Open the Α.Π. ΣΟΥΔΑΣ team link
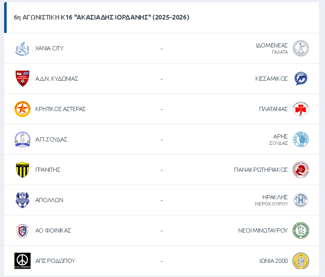Screen dimensions: 325x277 pyautogui.click(x=51, y=139)
